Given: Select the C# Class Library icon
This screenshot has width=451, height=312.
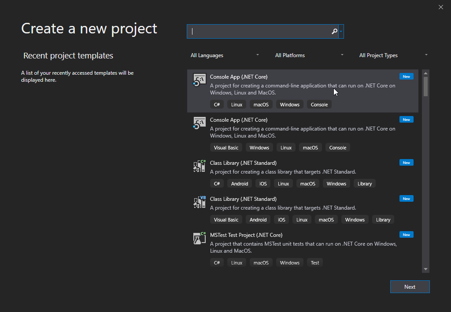Looking at the screenshot, I should (200, 166).
